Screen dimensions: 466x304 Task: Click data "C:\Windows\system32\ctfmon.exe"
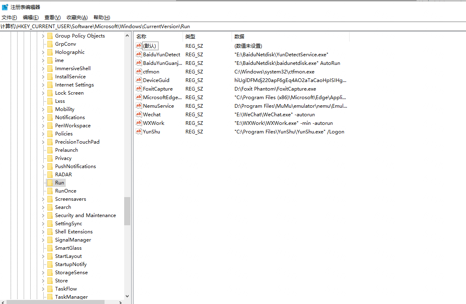point(274,72)
